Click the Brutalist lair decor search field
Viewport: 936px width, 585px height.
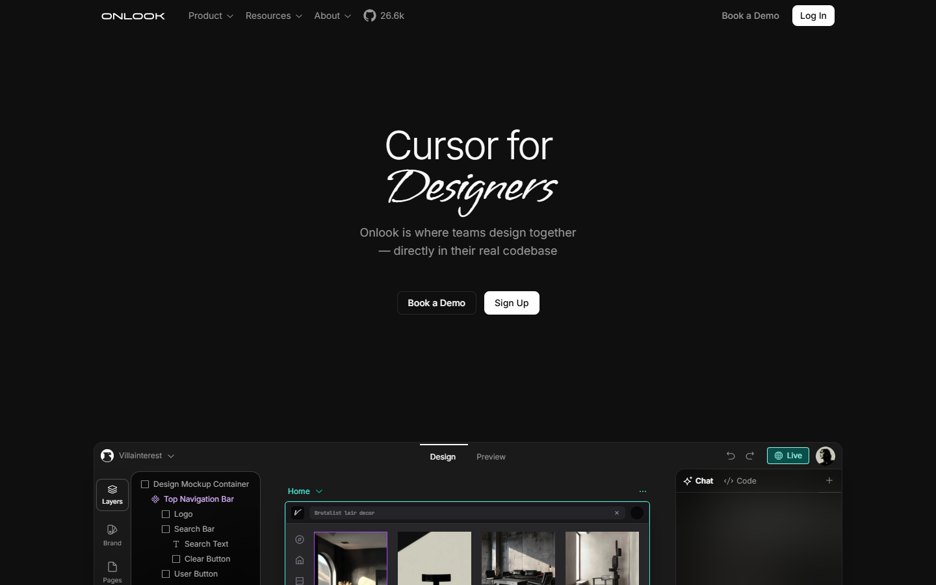[467, 513]
